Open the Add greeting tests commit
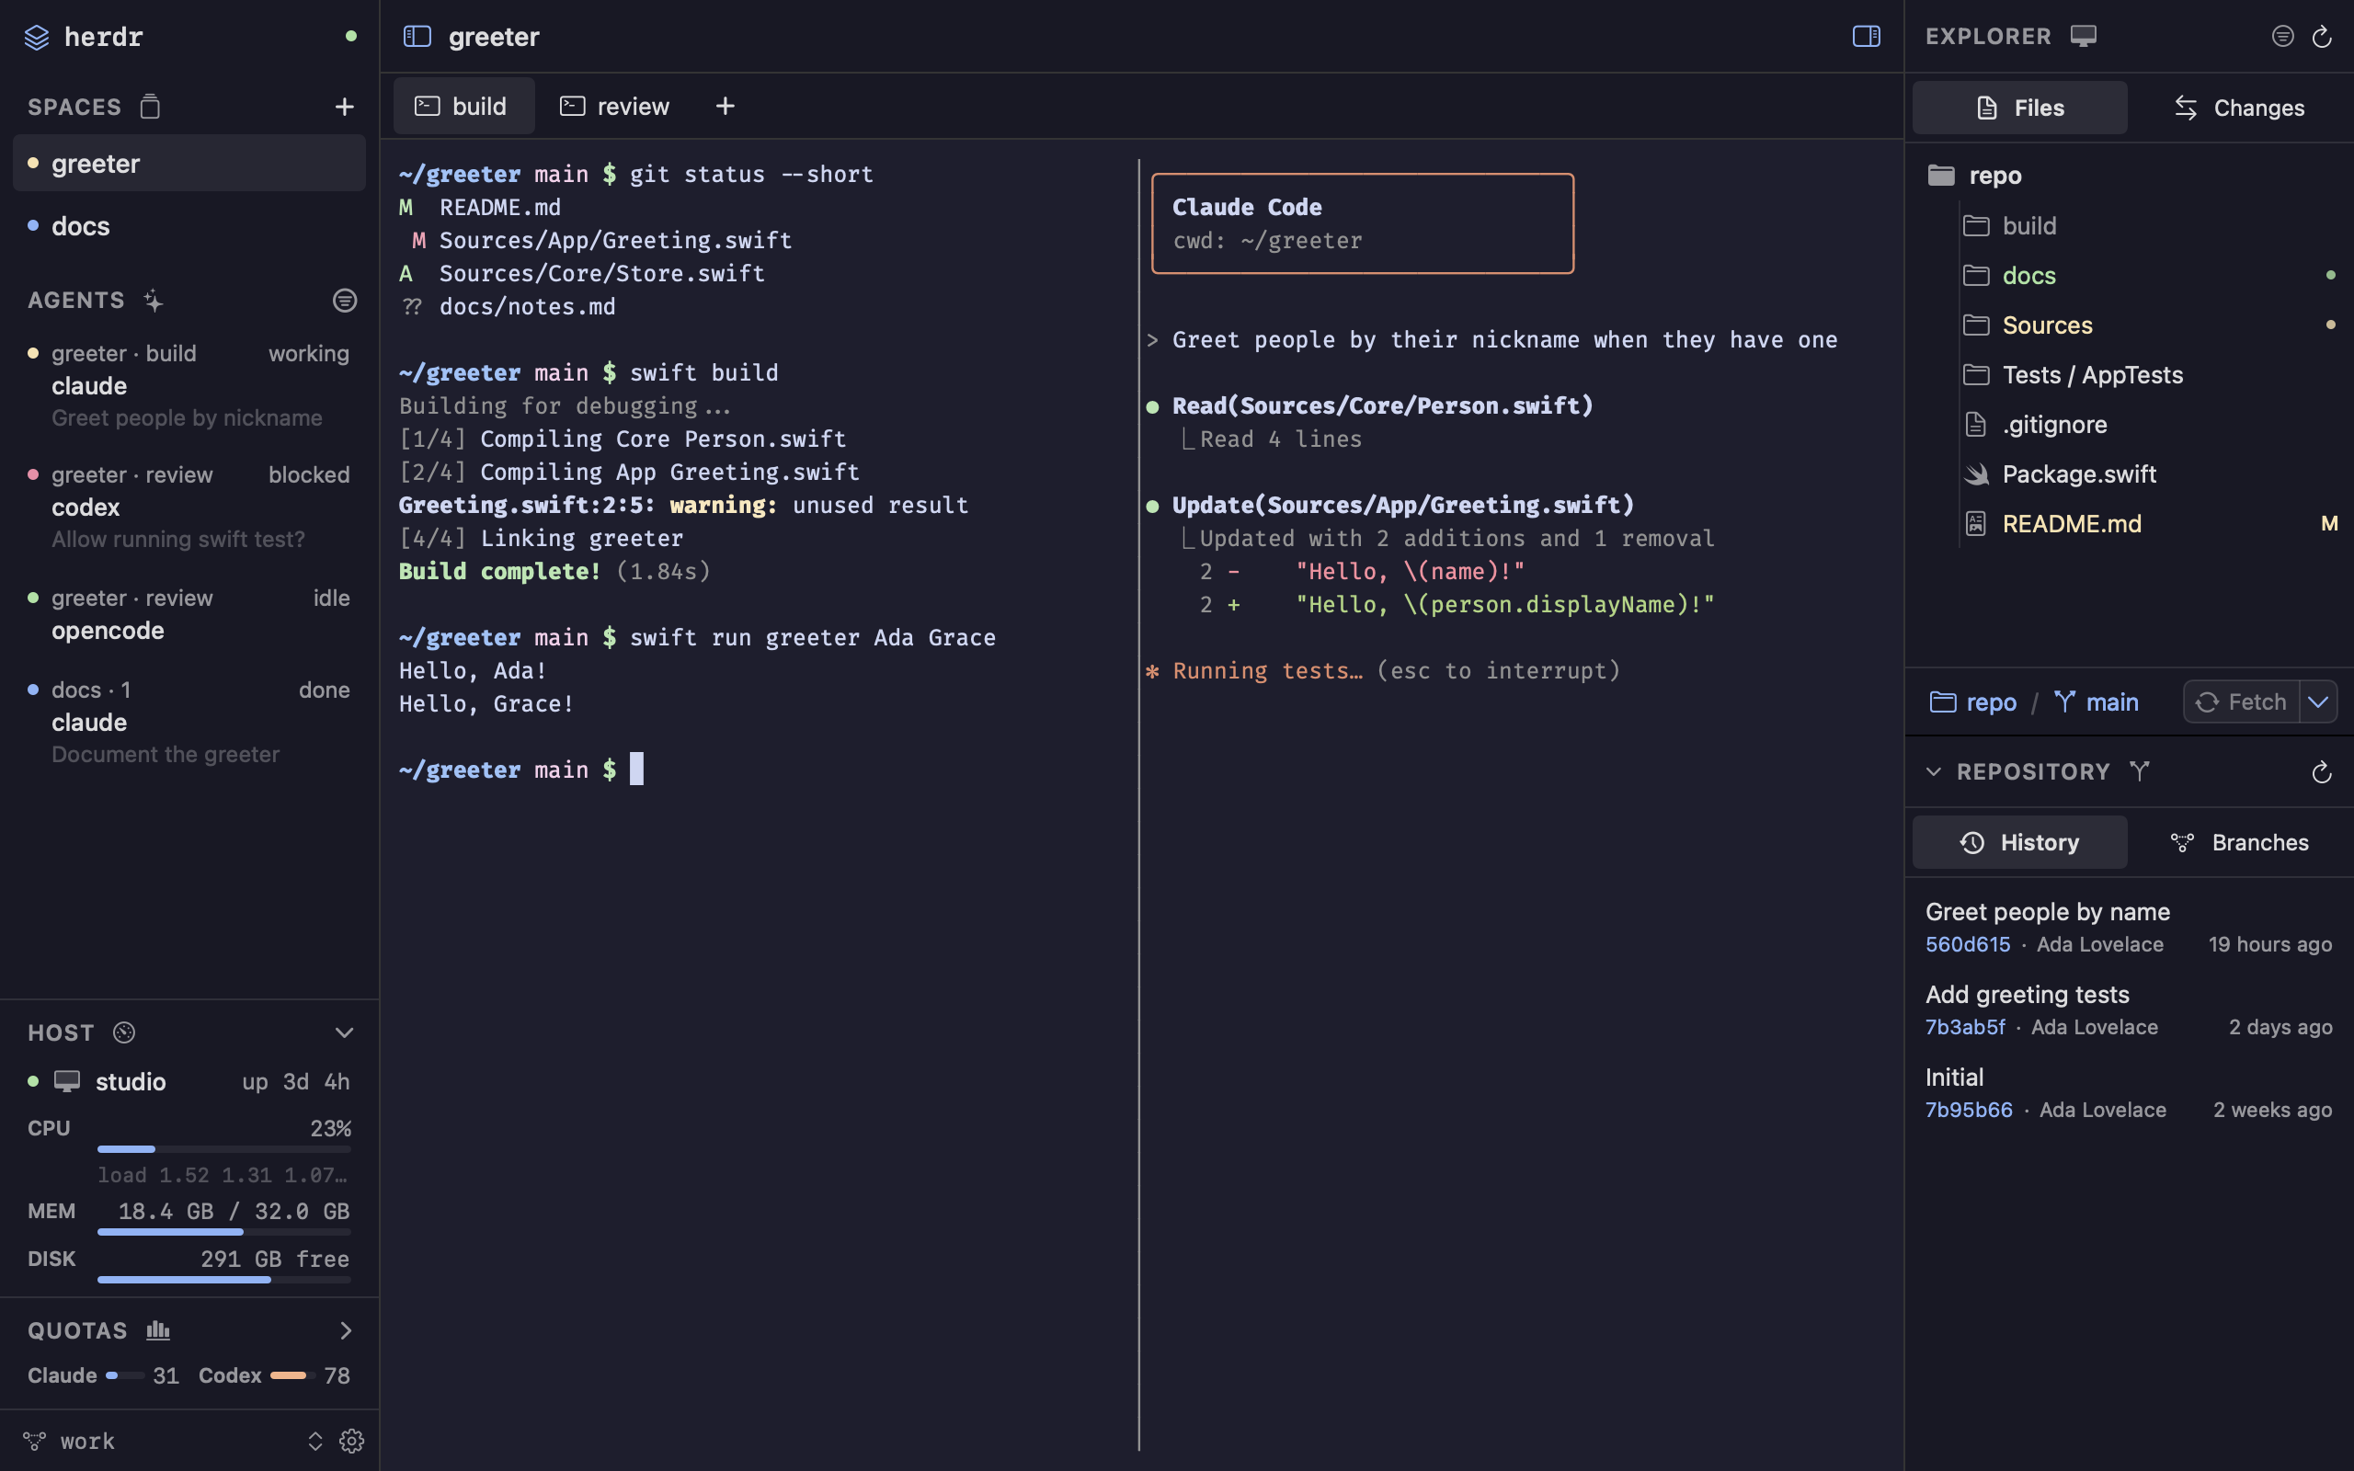This screenshot has height=1471, width=2354. pos(2128,1009)
